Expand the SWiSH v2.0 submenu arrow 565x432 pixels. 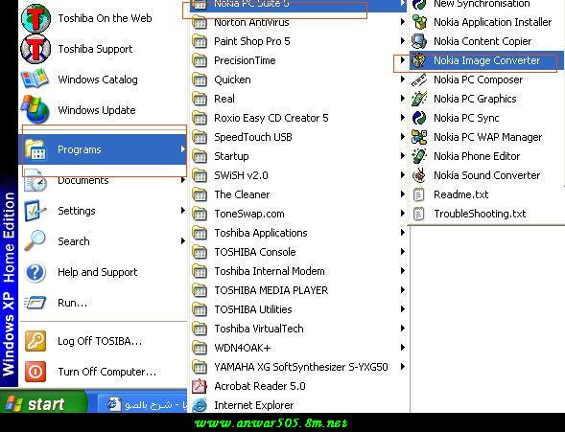click(402, 175)
